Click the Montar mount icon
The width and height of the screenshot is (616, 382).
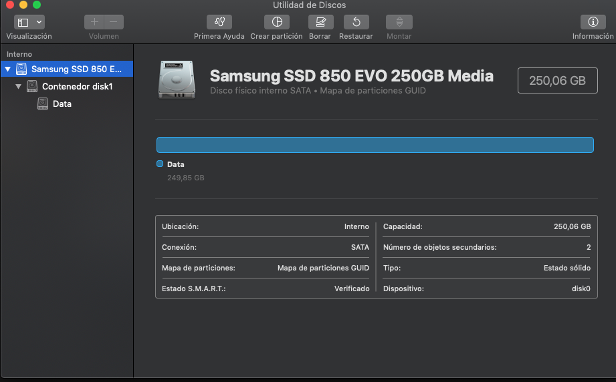399,22
